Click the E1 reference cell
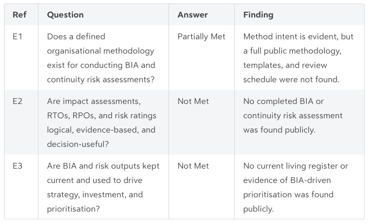This screenshot has width=370, height=223. click(17, 37)
